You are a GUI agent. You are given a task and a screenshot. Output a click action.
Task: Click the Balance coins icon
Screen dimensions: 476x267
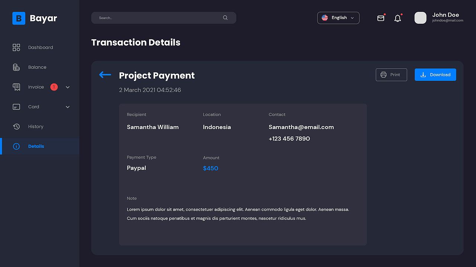16,67
